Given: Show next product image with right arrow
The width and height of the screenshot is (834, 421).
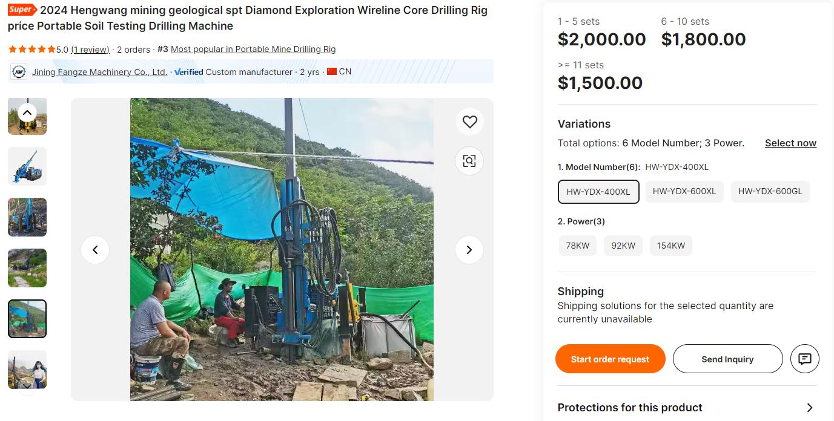Looking at the screenshot, I should [469, 249].
